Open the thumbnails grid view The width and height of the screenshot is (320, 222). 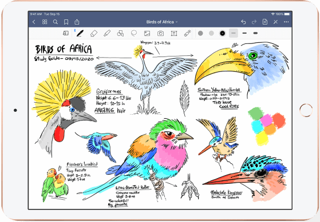[45, 22]
